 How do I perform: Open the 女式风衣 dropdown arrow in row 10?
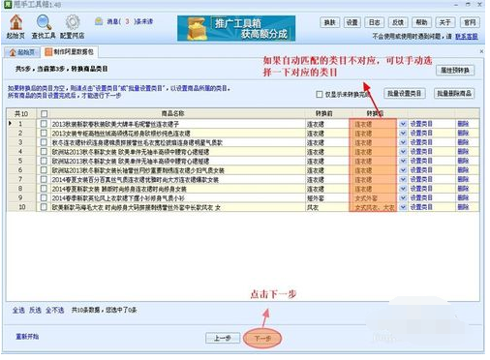[x=403, y=207]
